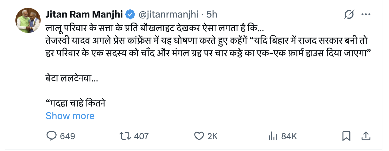Click the 84K views count
Image resolution: width=389 pixels, height=151 pixels.
(x=289, y=136)
